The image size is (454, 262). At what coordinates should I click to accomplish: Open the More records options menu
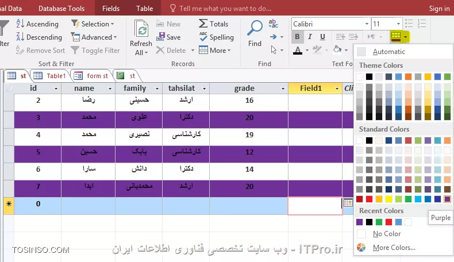pos(215,51)
